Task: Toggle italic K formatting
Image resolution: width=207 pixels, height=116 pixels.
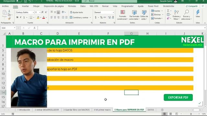Action: click(21, 17)
